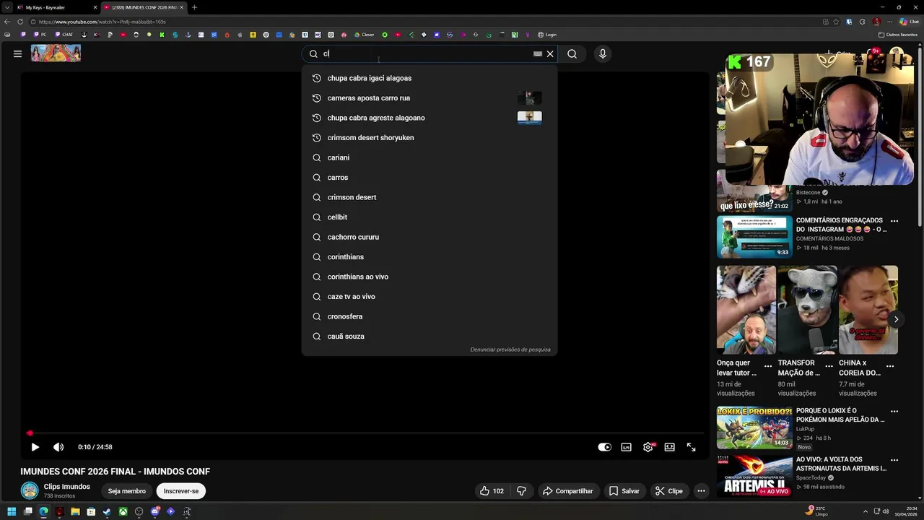This screenshot has height=520, width=924.
Task: Enter fullscreen mode in the player
Action: (691, 447)
